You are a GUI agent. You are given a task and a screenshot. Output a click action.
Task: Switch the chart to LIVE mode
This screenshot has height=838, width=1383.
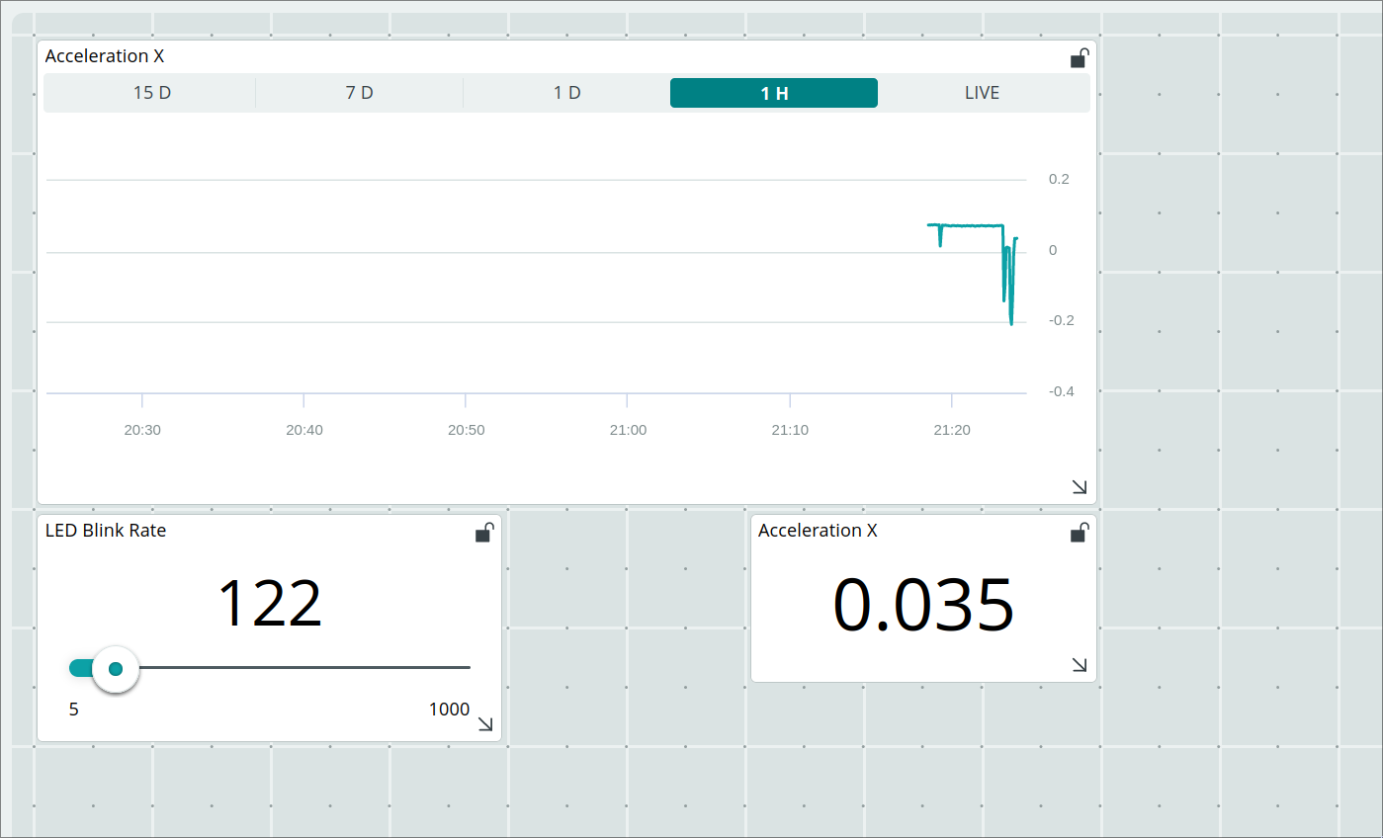point(982,93)
